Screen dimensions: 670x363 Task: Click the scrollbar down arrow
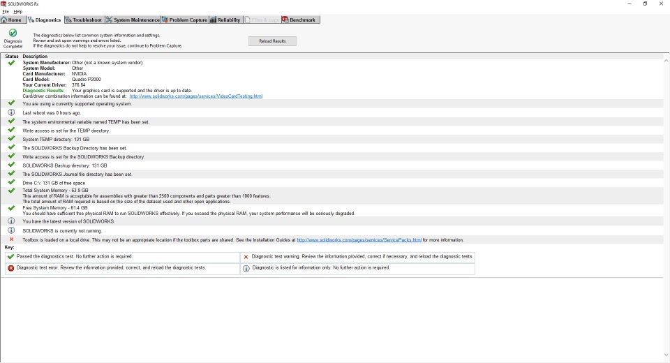pyautogui.click(x=666, y=355)
